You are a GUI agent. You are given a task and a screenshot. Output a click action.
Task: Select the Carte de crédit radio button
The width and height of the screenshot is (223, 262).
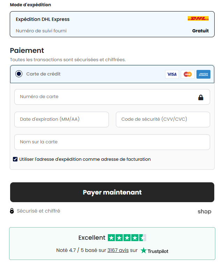(x=19, y=74)
